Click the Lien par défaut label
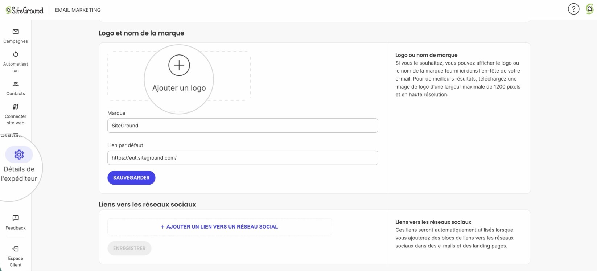 125,145
